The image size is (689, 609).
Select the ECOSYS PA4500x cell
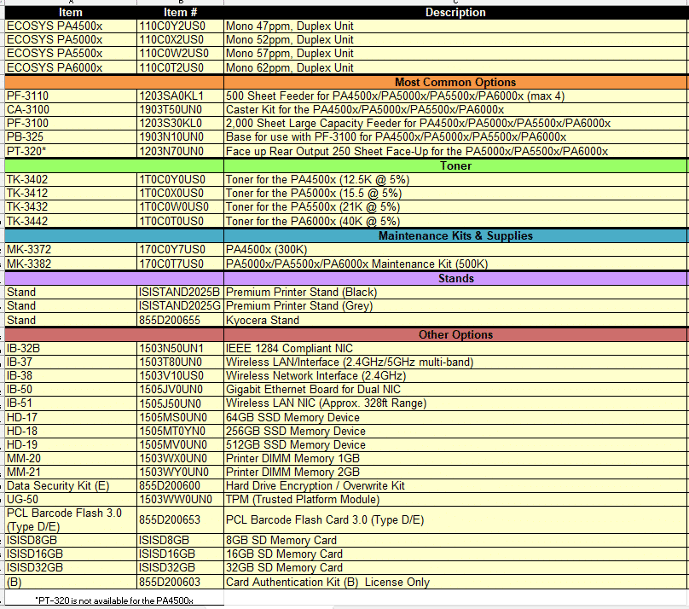click(x=55, y=26)
